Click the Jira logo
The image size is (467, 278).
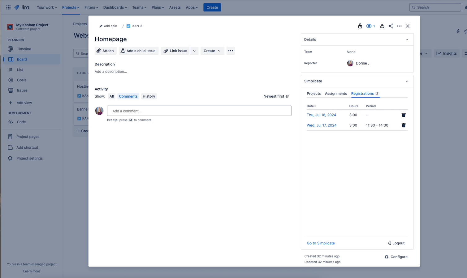22,7
